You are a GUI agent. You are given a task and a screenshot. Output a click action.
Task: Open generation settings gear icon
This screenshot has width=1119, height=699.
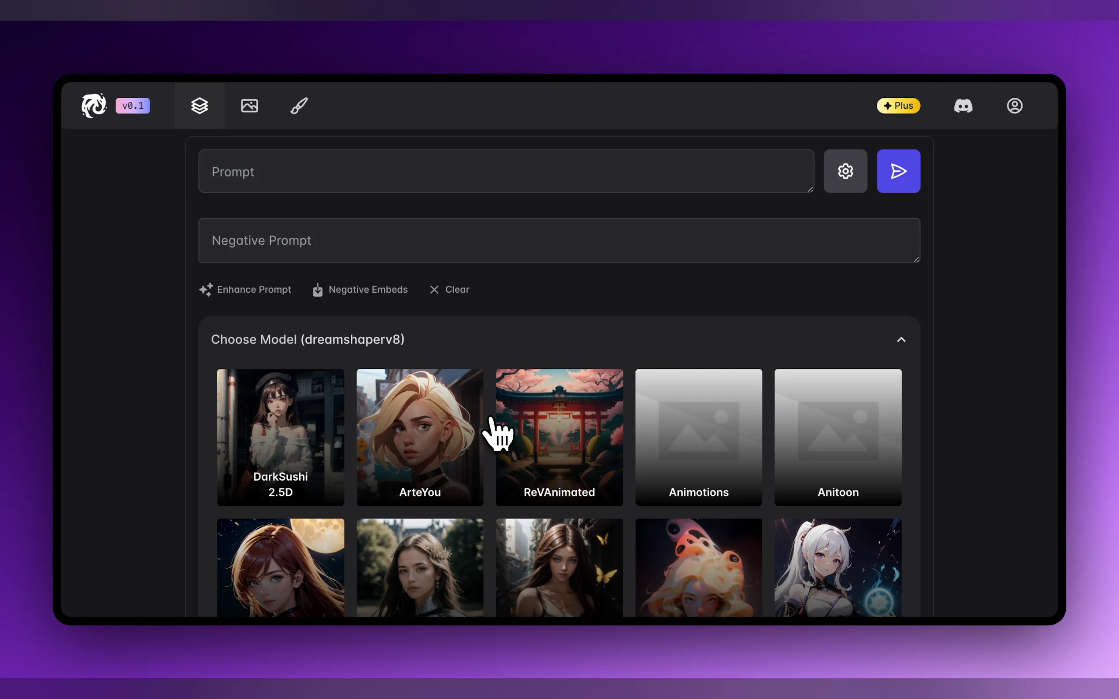[x=845, y=171]
